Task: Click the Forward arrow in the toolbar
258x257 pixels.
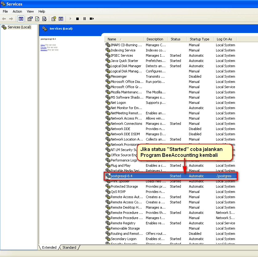Action: [11, 19]
